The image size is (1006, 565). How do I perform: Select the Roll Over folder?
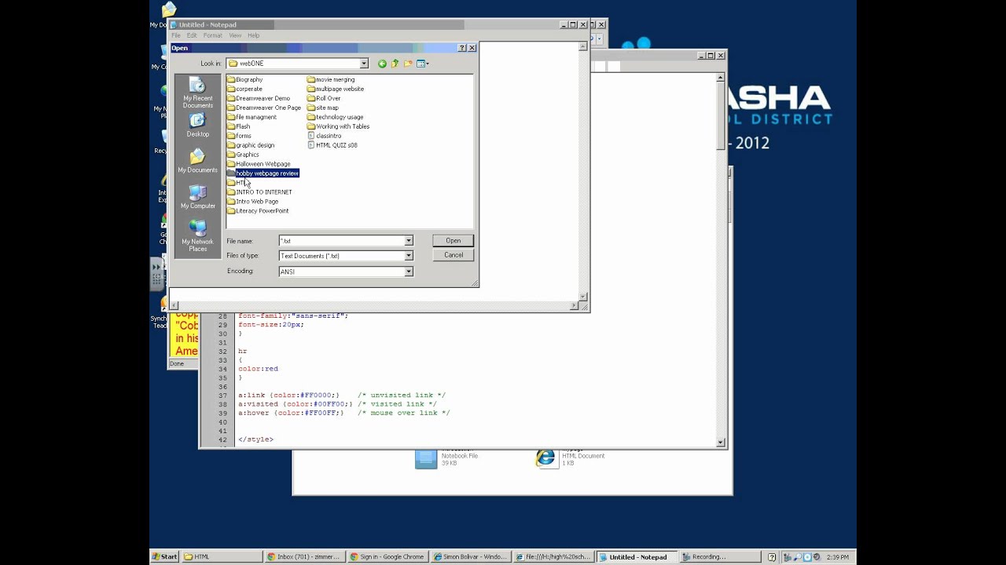point(324,98)
